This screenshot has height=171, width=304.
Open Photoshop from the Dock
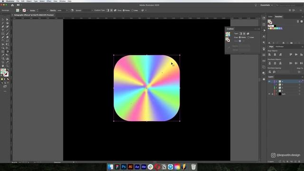point(123,167)
